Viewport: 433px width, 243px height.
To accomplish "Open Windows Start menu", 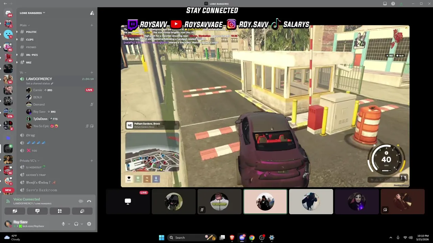I will tap(161, 238).
